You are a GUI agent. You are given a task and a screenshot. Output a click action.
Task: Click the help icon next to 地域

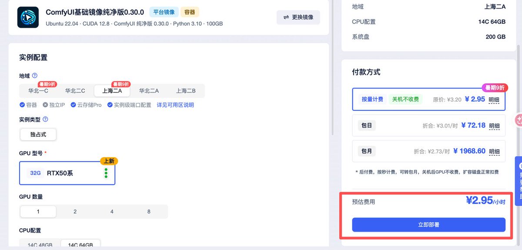coord(35,76)
